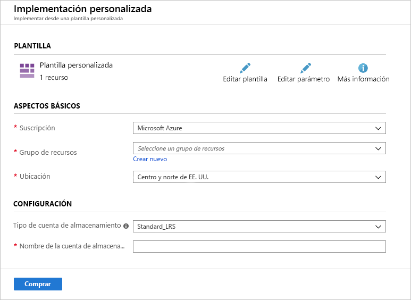
Task: Expand the Ubicación dropdown
Action: click(259, 177)
